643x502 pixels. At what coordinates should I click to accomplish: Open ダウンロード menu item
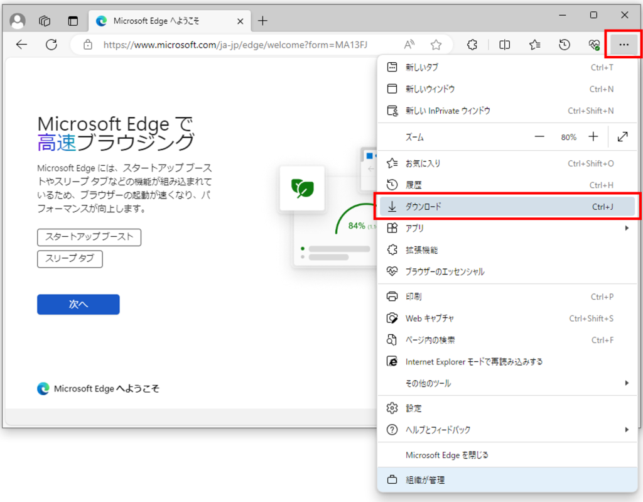(507, 207)
